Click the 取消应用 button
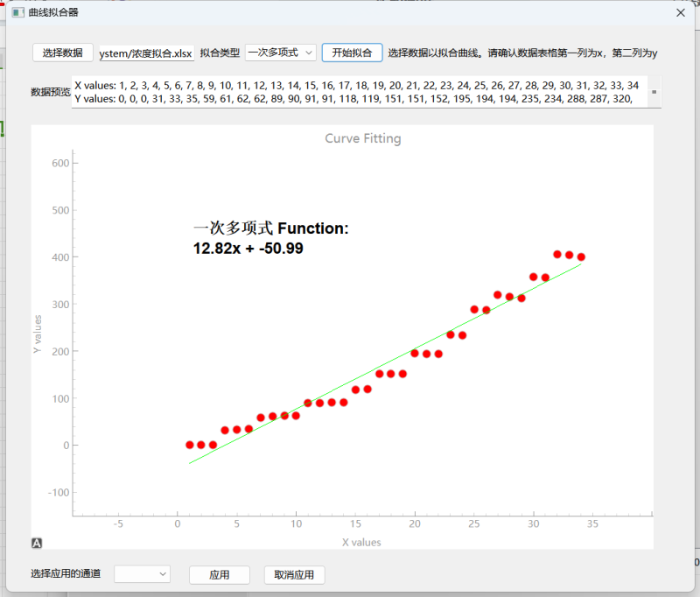The image size is (700, 597). (294, 574)
